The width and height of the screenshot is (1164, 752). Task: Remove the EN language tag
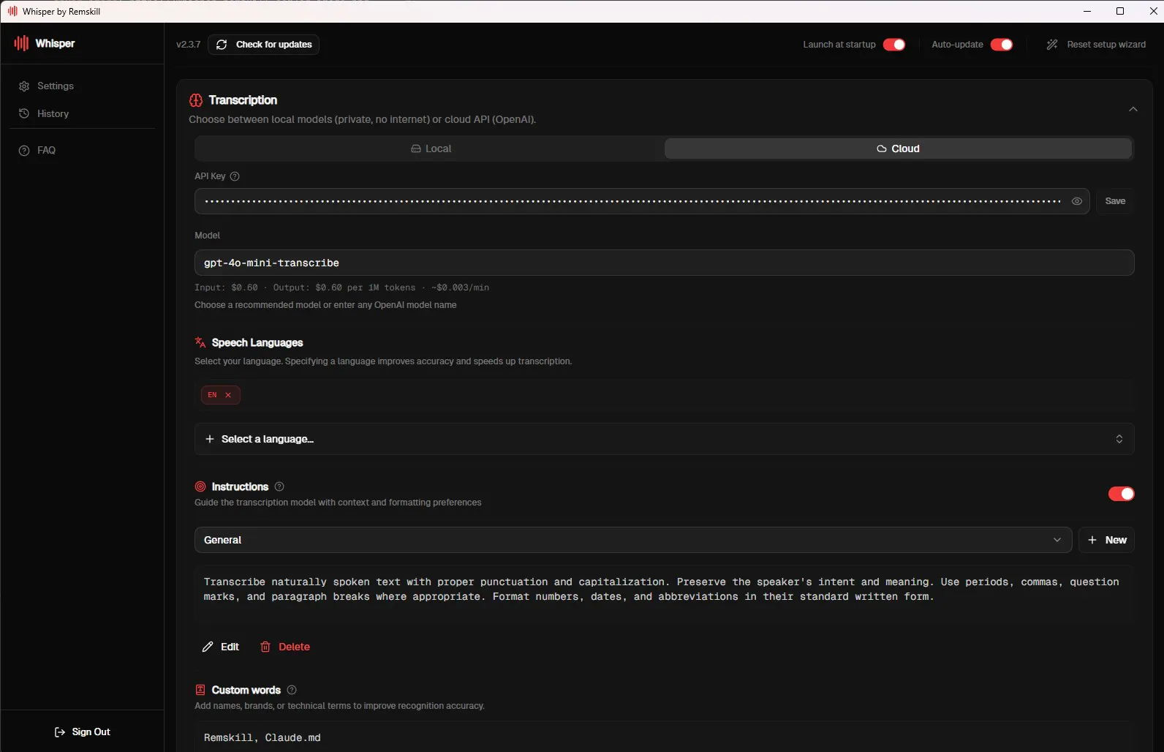click(228, 395)
